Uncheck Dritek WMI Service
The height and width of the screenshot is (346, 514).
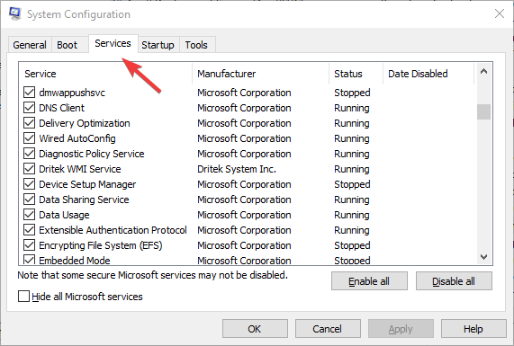29,169
